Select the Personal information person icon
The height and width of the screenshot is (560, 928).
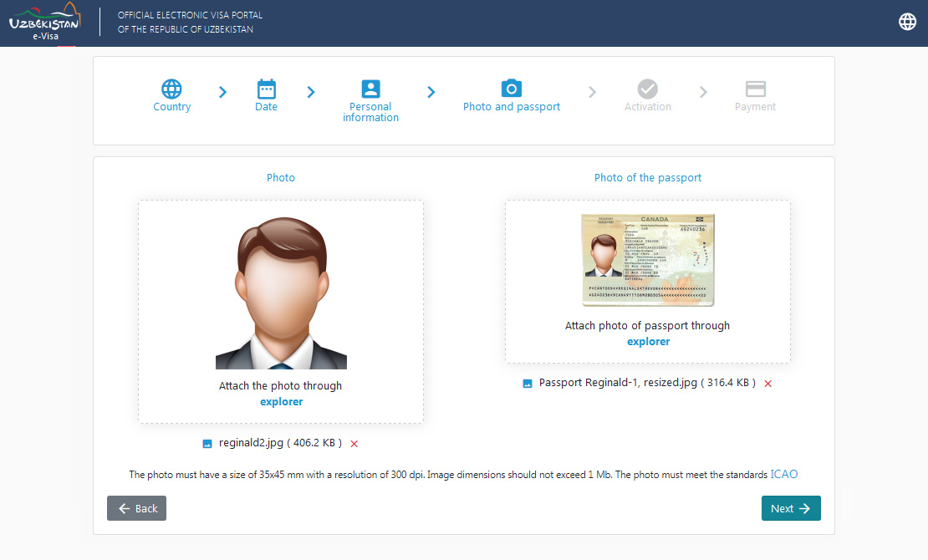pyautogui.click(x=370, y=89)
